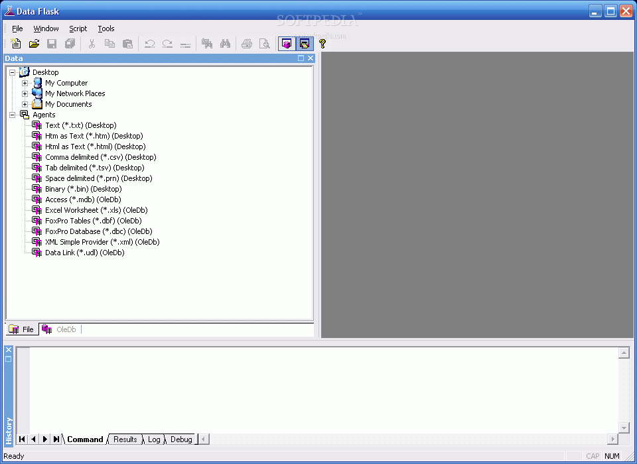Collapse the Desktop tree node
Screen dimensions: 637x464
pos(13,72)
